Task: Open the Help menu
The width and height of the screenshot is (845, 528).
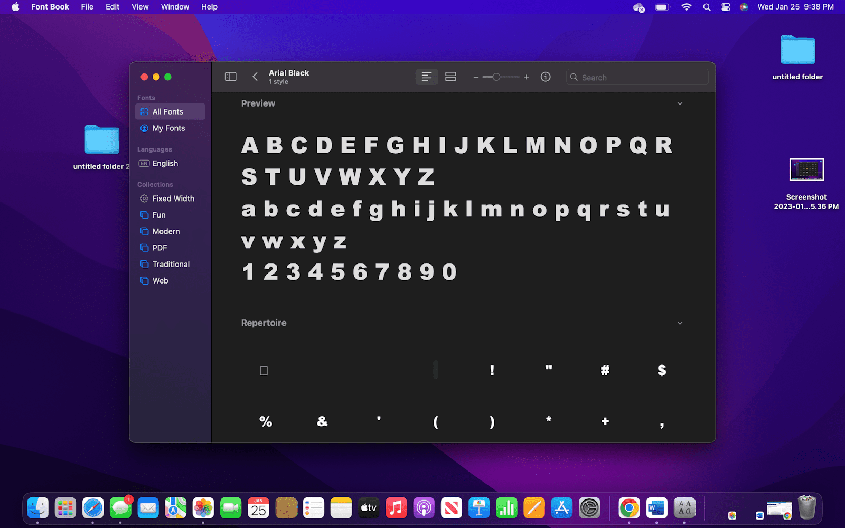Action: [209, 7]
